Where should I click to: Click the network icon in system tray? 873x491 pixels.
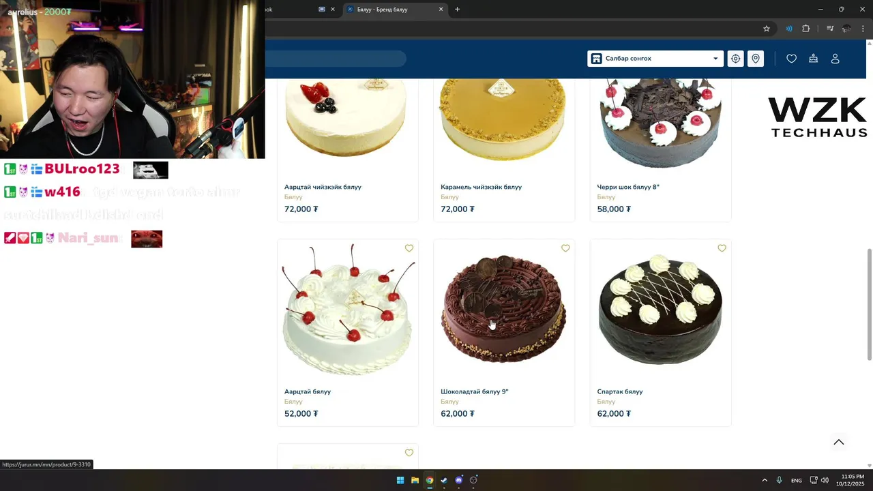click(x=814, y=480)
